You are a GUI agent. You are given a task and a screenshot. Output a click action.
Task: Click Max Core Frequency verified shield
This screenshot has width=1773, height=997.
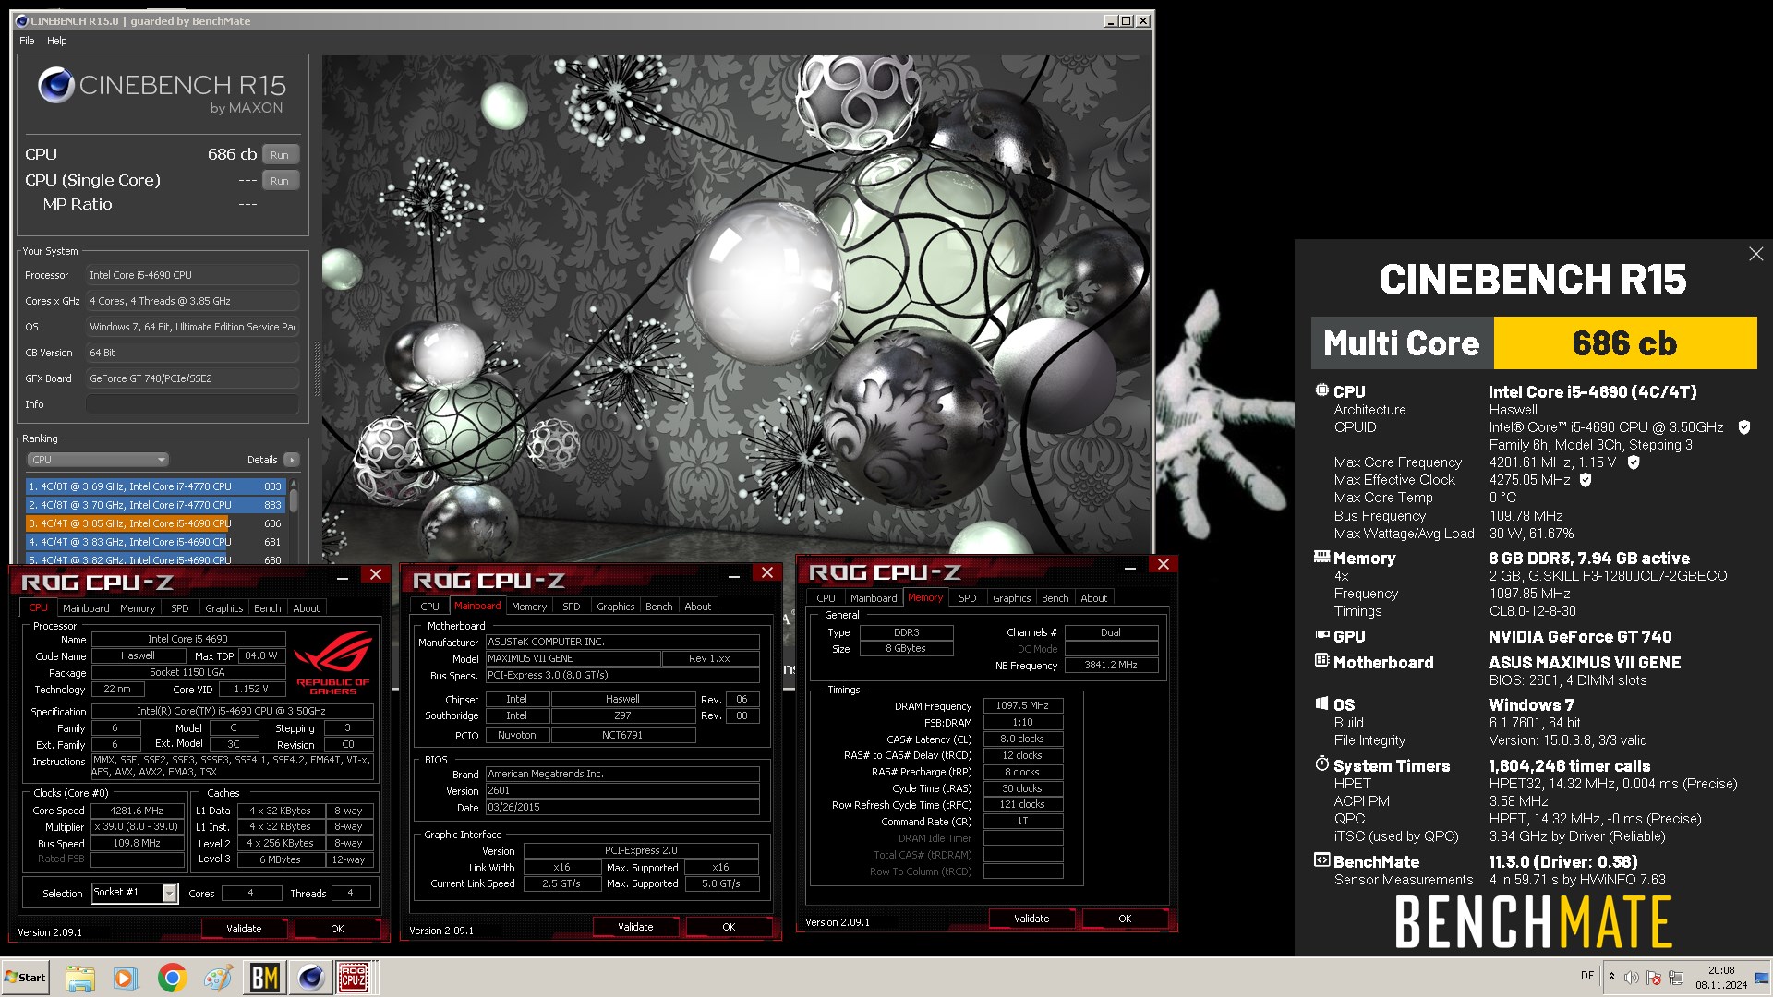[x=1634, y=462]
